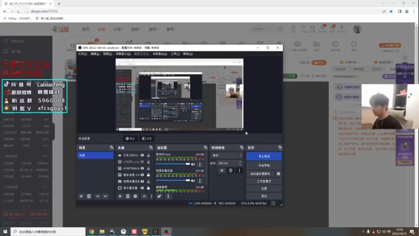The image size is (419, 236).
Task: Unlock the 显示器采集 source
Action: point(148,188)
